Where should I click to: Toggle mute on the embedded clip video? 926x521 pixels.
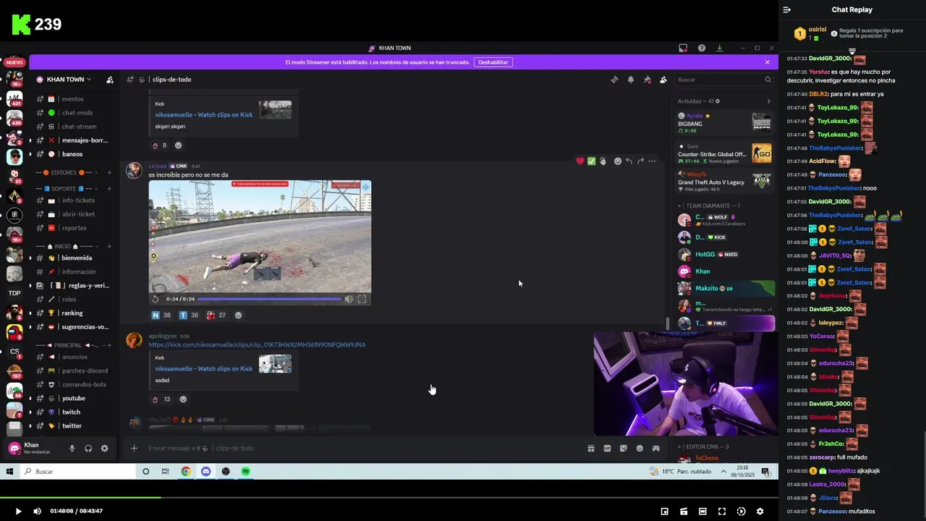[349, 299]
